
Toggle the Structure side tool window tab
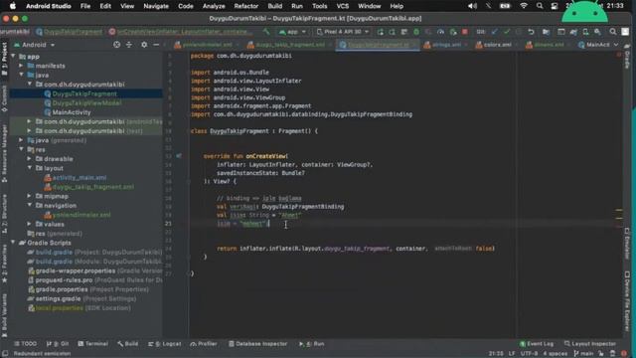tap(4, 215)
